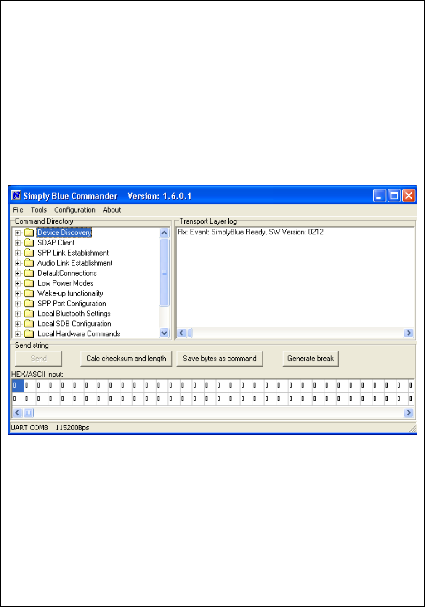
Task: Click Save bytes as command button
Action: point(220,359)
